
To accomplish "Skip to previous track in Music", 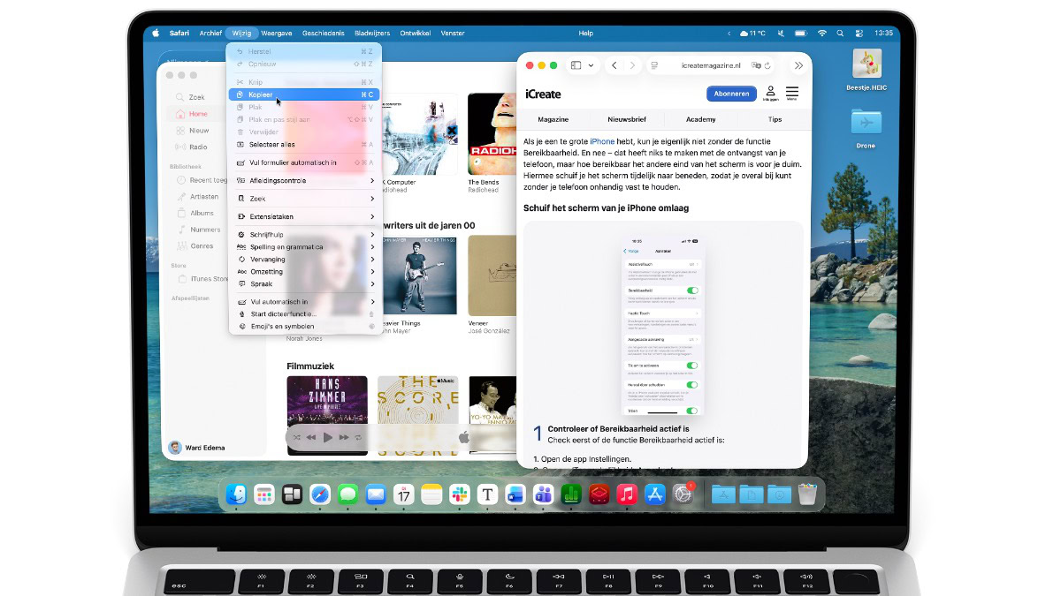I will coord(311,437).
